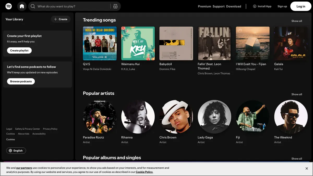Click the Browse podcasts button
Viewport: 313px width, 176px height.
[x=21, y=81]
